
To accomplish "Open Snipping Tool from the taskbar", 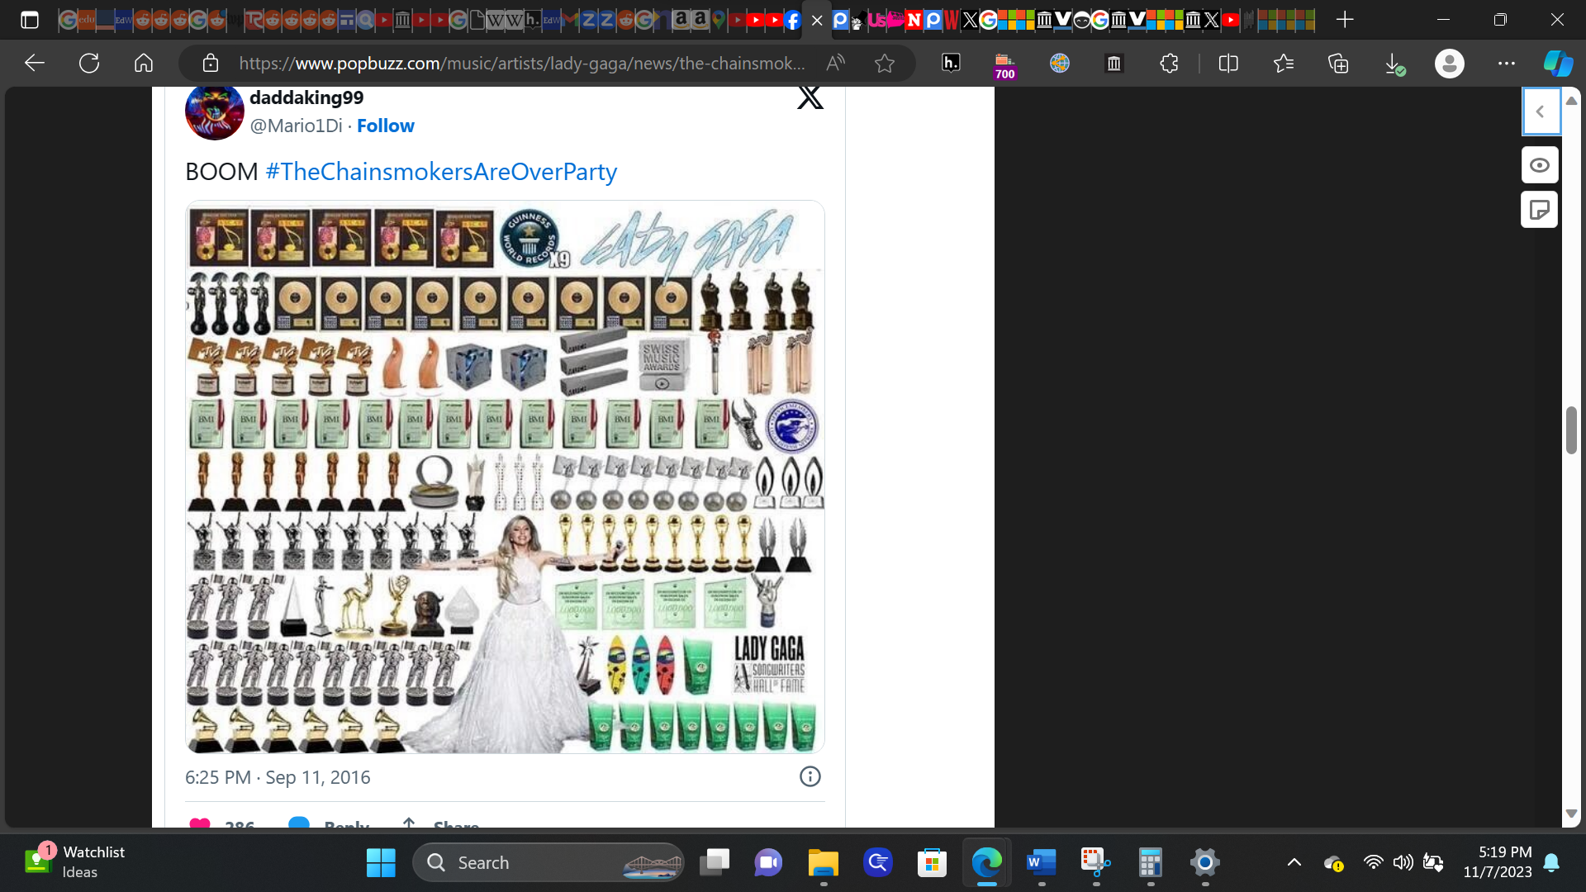I will (1096, 863).
